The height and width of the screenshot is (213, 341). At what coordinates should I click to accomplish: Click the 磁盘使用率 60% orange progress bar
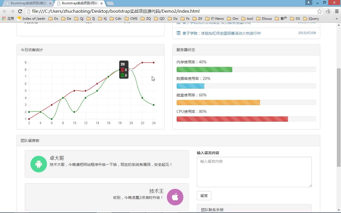pyautogui.click(x=218, y=103)
